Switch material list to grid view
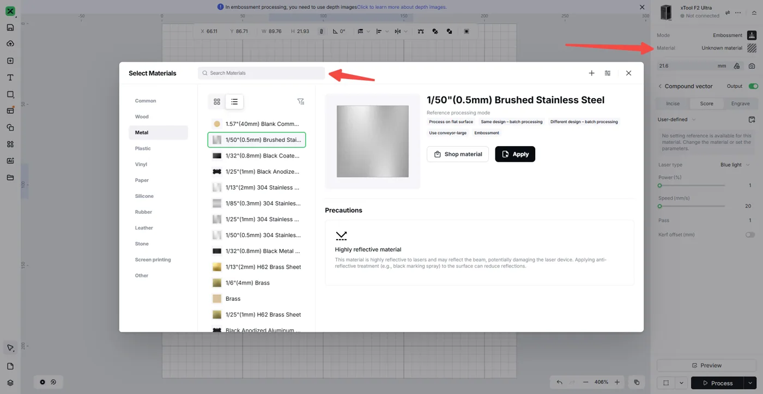763x394 pixels. [217, 102]
